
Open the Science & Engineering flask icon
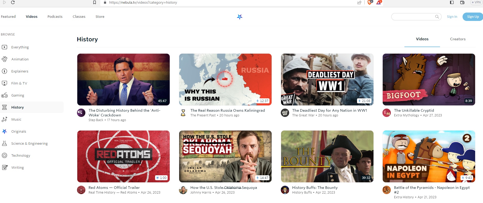tap(4, 143)
